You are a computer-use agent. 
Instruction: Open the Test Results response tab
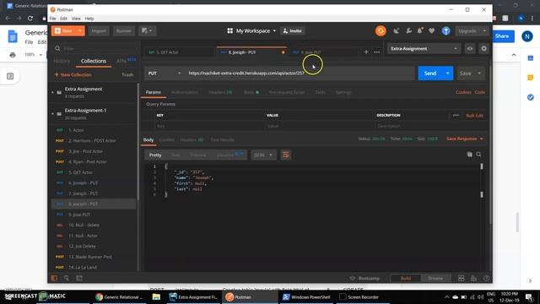(x=223, y=140)
